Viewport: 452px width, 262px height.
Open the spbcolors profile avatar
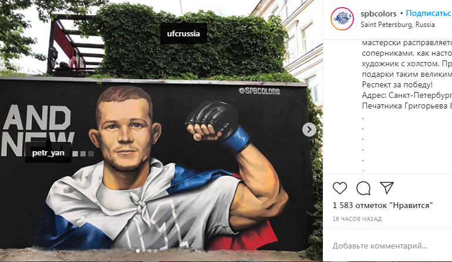342,19
